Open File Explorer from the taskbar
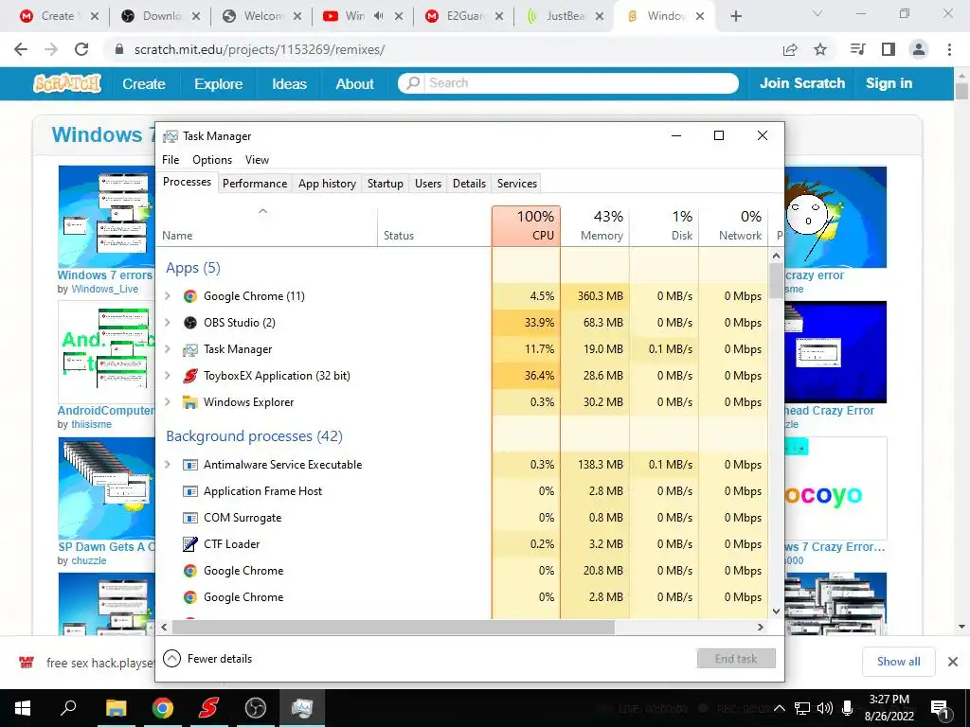This screenshot has width=970, height=727. 117,708
